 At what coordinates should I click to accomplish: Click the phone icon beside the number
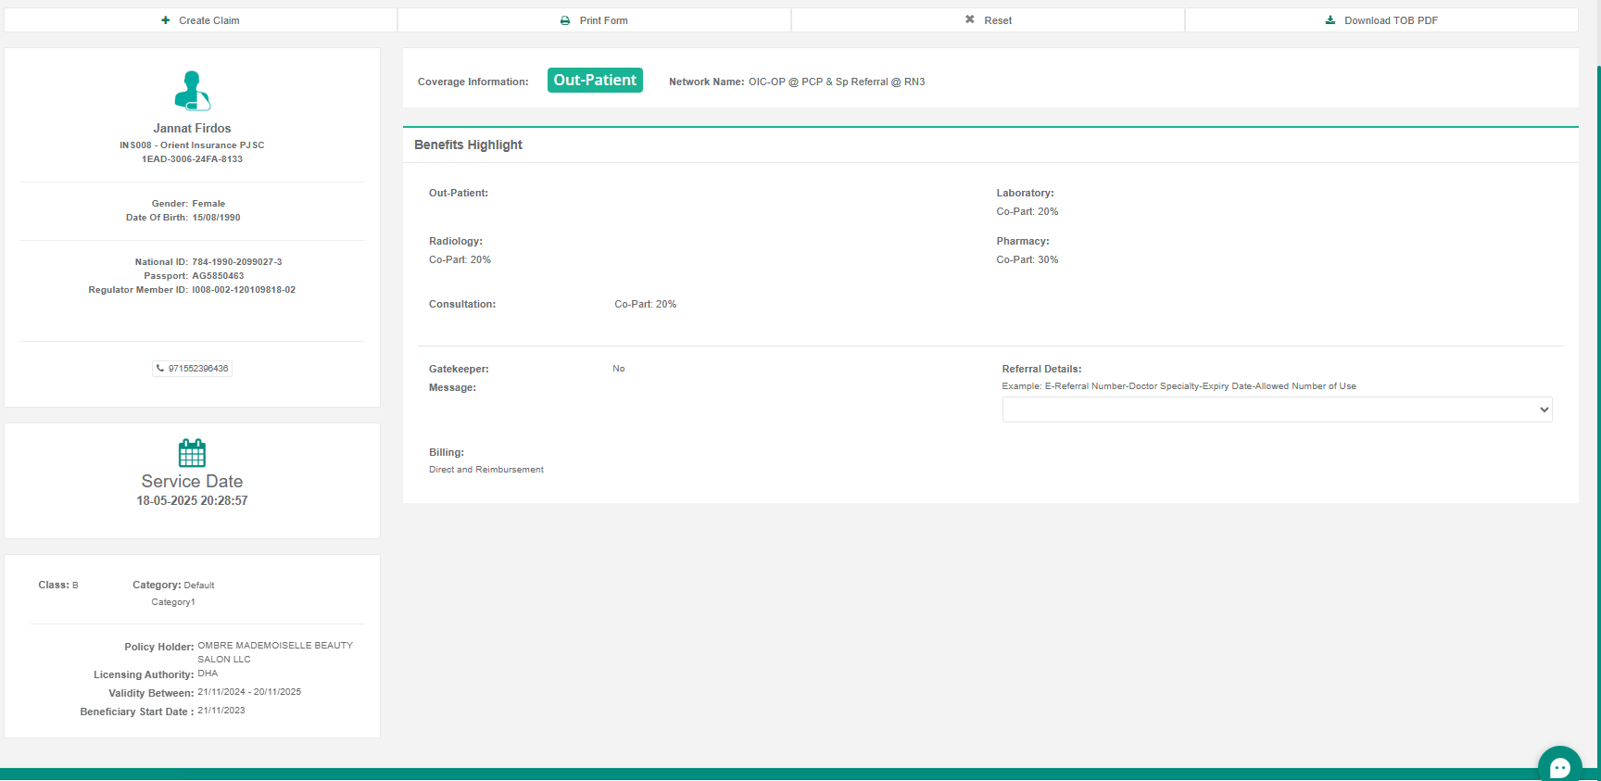(x=160, y=369)
